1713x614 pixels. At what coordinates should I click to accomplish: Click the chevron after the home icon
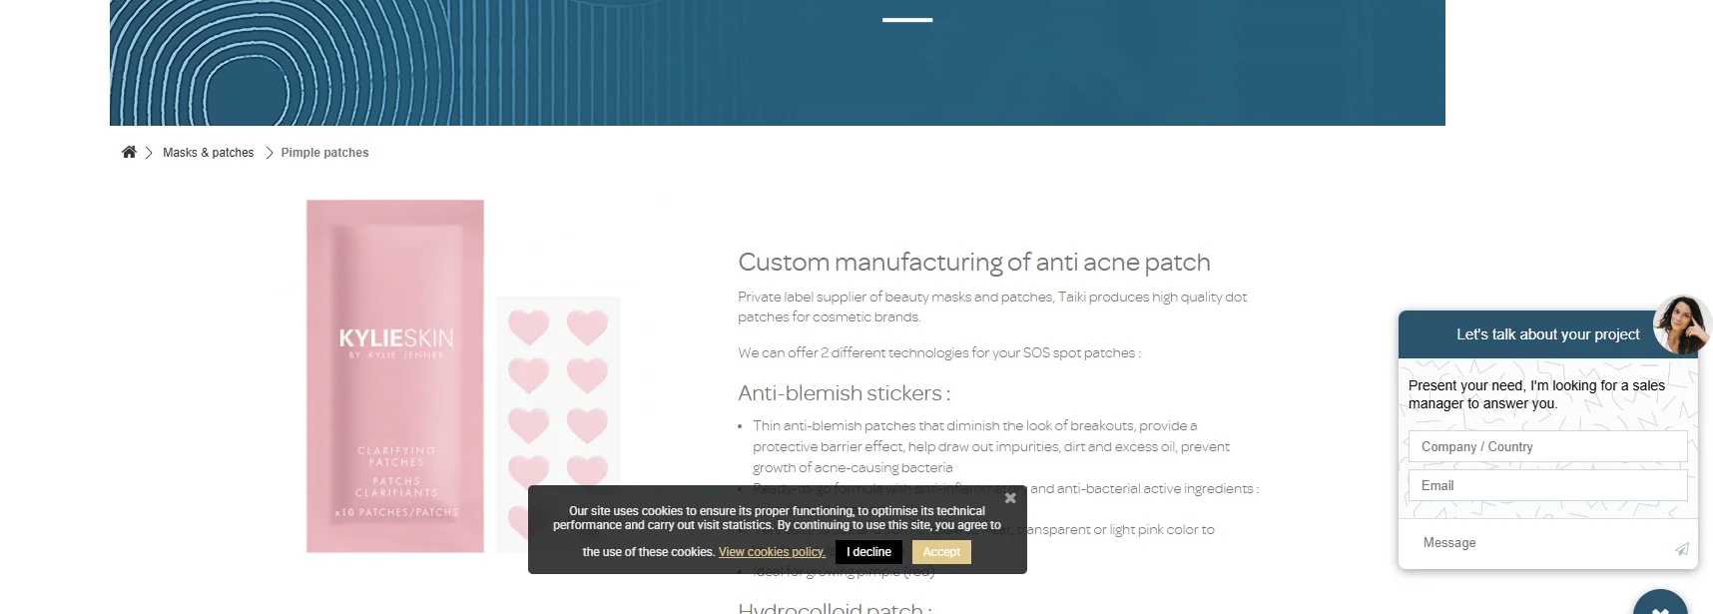coord(149,153)
